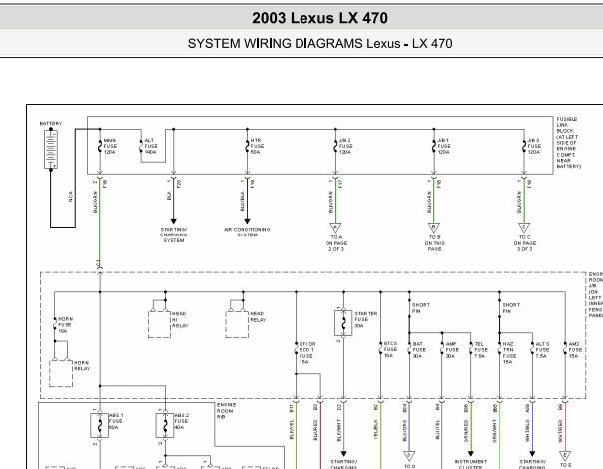The image size is (603, 469).
Task: Click the MAIN FUSE 120A label
Action: click(110, 146)
